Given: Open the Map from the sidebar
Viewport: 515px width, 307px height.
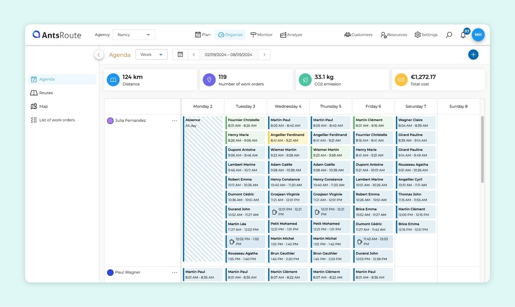Looking at the screenshot, I should point(43,106).
